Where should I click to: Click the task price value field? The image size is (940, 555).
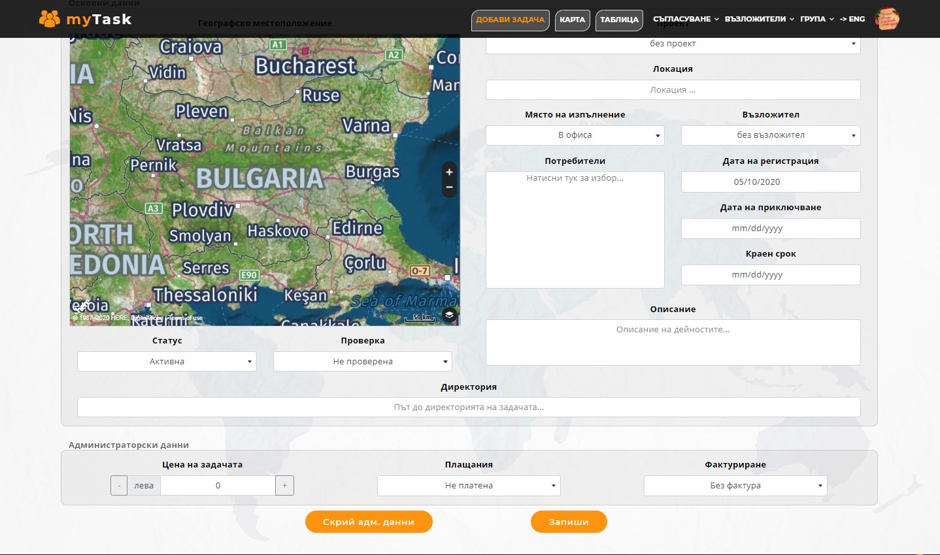pyautogui.click(x=218, y=485)
